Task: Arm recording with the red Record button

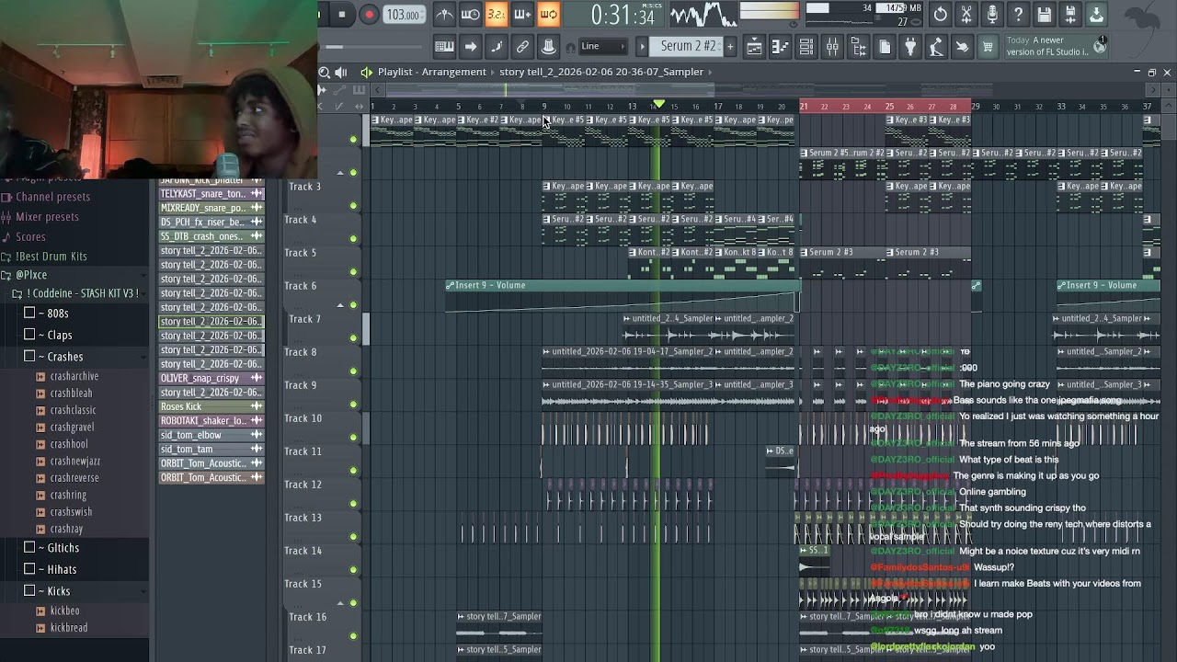Action: click(369, 14)
